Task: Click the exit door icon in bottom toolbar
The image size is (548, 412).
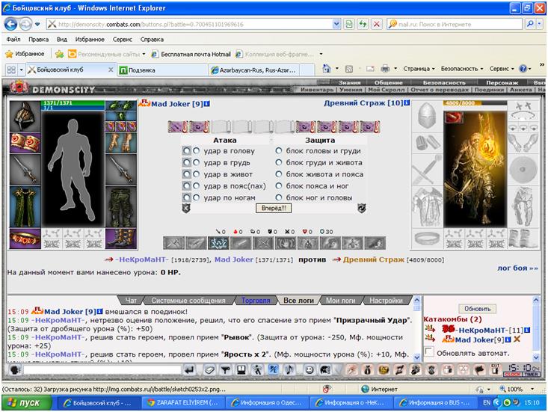Action: (x=495, y=369)
